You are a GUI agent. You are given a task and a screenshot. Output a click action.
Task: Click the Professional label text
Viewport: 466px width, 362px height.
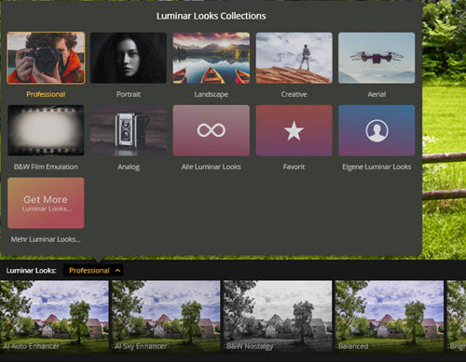[x=46, y=94]
